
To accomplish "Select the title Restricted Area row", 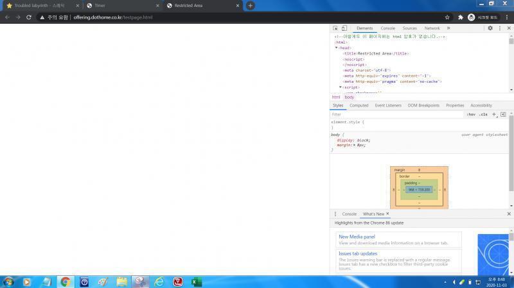I will point(376,53).
